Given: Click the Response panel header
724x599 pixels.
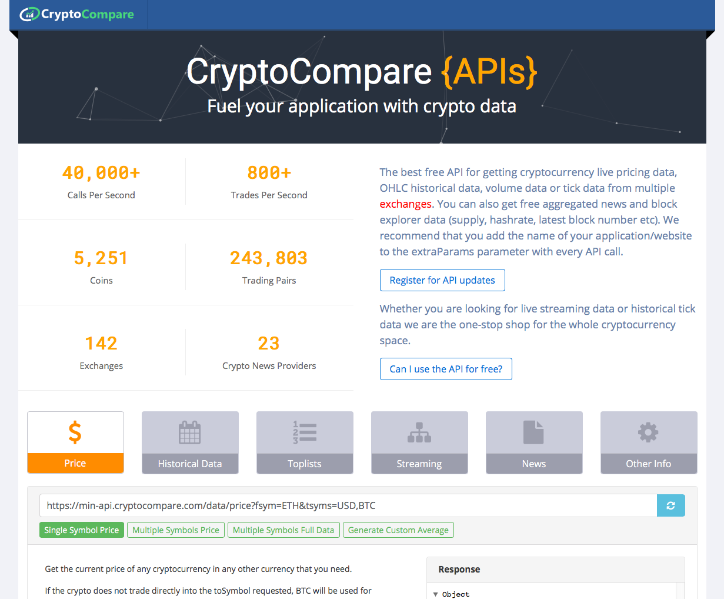Looking at the screenshot, I should (x=555, y=570).
